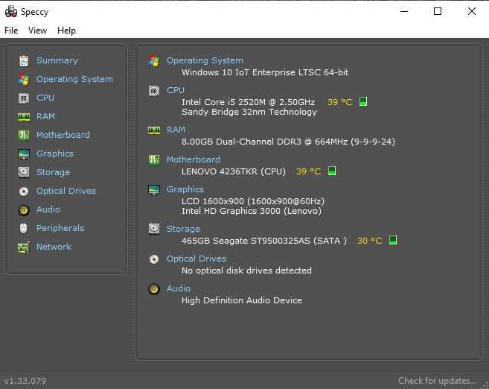Select Storage in the sidebar
Viewport: 489px width, 389px height.
(x=53, y=172)
